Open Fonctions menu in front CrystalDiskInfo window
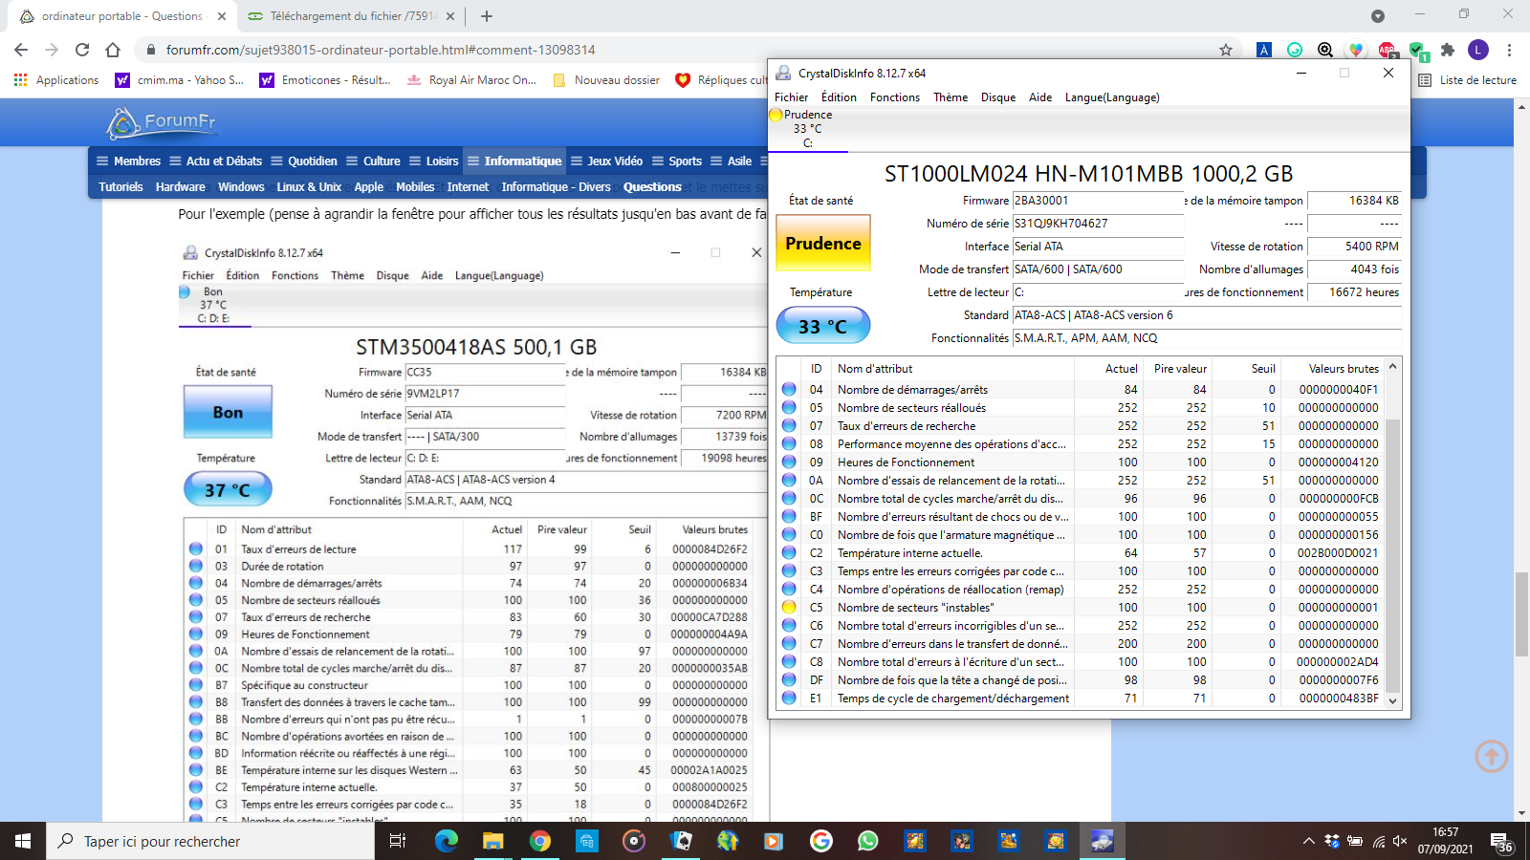The width and height of the screenshot is (1530, 860). 895,97
